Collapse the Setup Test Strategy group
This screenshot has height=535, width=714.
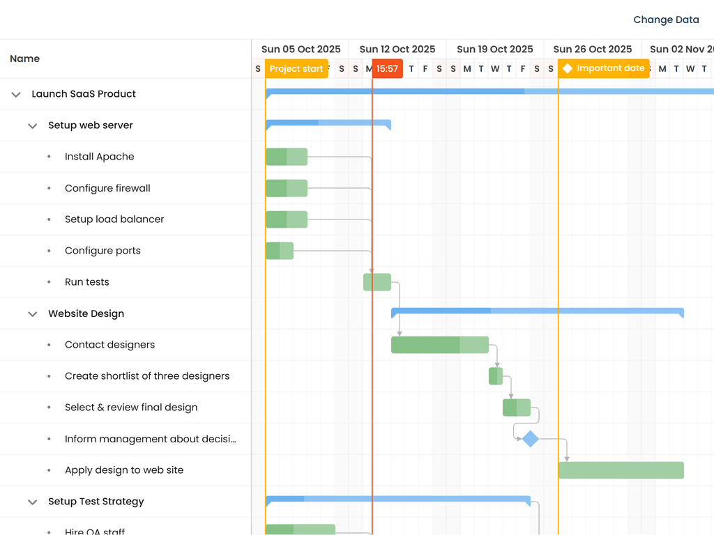pyautogui.click(x=32, y=502)
